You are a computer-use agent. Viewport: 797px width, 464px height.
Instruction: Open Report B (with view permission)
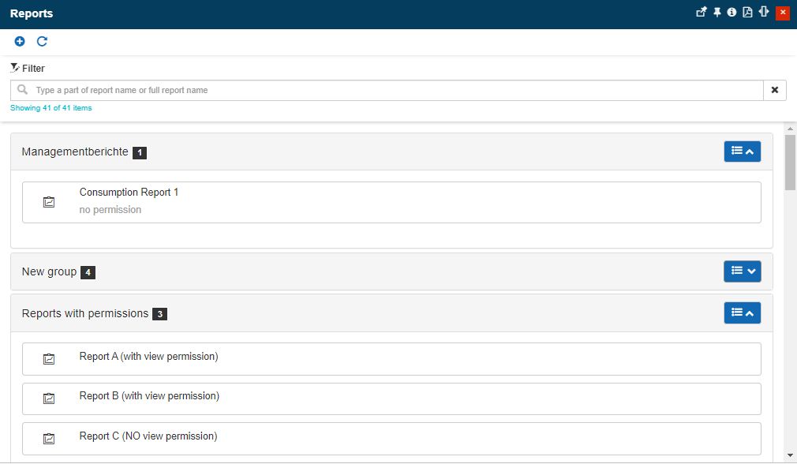[150, 396]
